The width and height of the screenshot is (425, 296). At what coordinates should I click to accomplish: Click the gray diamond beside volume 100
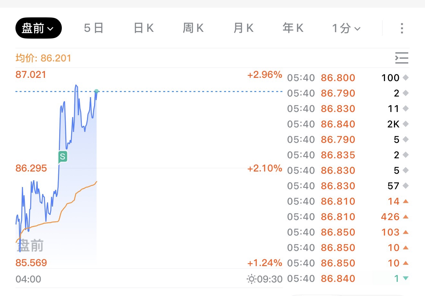point(406,78)
